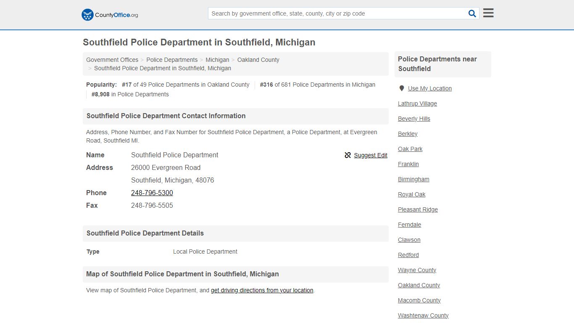The height and width of the screenshot is (323, 574).
Task: Click the location pin icon beside Use My Location
Action: point(401,88)
